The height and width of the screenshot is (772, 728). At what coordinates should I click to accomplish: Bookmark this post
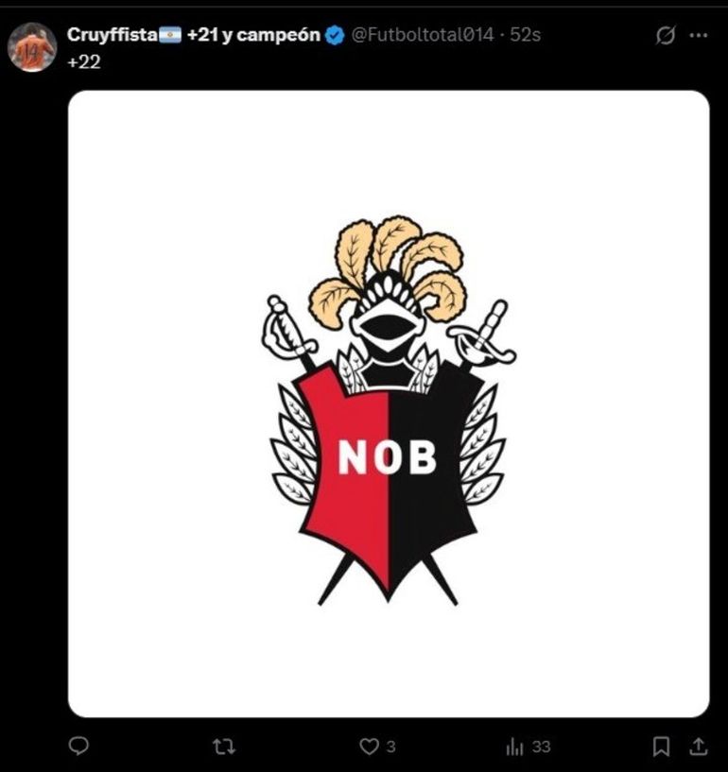(661, 746)
